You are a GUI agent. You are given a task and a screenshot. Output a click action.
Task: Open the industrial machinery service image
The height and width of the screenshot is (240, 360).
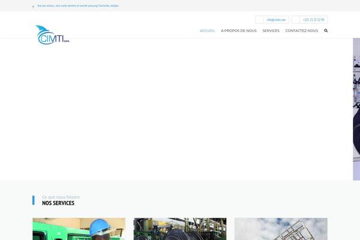[x=180, y=229]
